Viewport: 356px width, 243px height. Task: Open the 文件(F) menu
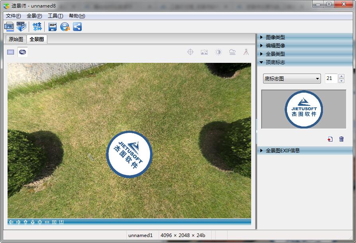14,16
